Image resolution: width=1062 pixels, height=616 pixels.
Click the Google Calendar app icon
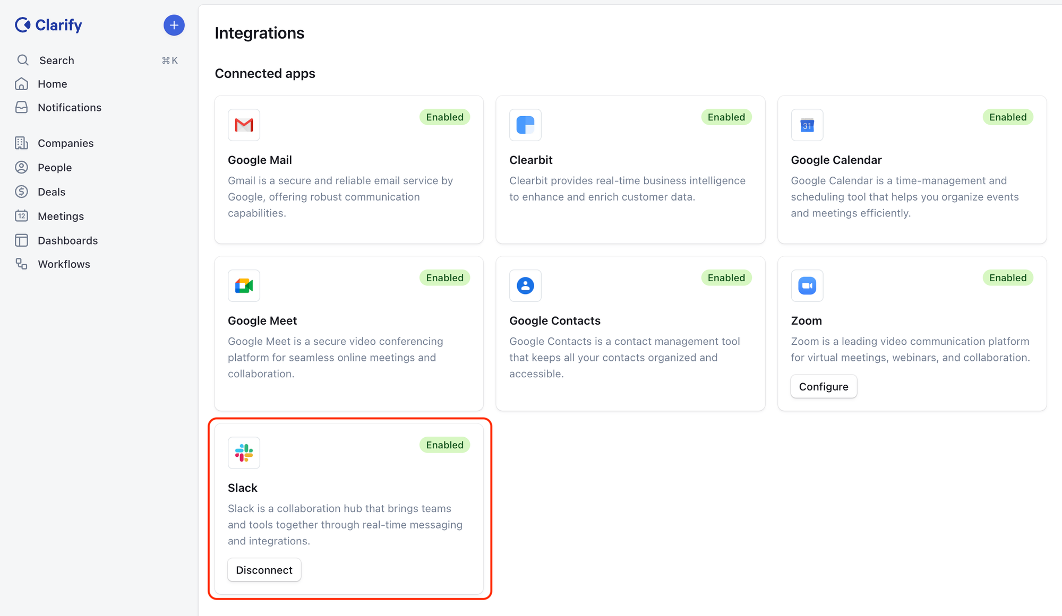[x=807, y=125]
